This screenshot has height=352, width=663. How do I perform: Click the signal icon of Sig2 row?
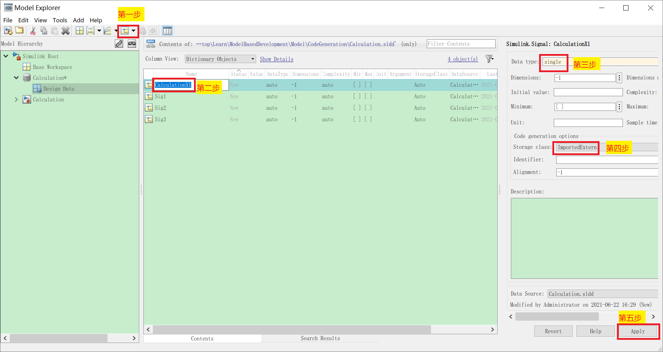149,108
